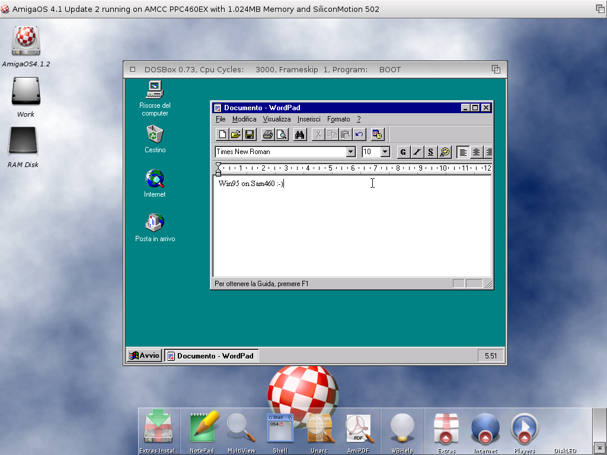Click inside the font size field
This screenshot has width=607, height=455.
[371, 152]
